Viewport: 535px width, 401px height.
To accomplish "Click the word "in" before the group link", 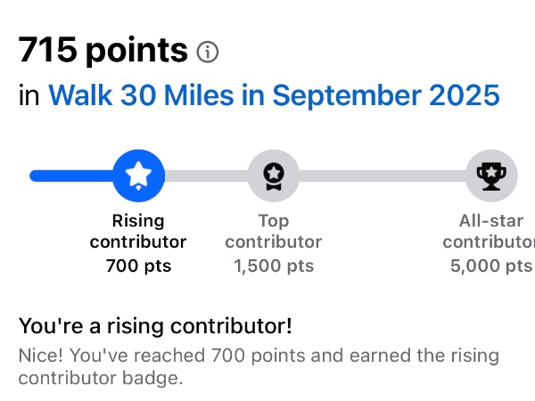I will click(x=29, y=95).
